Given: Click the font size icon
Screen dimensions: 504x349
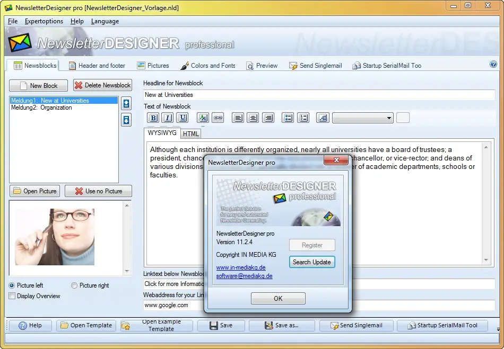Looking at the screenshot, I should 323,118.
